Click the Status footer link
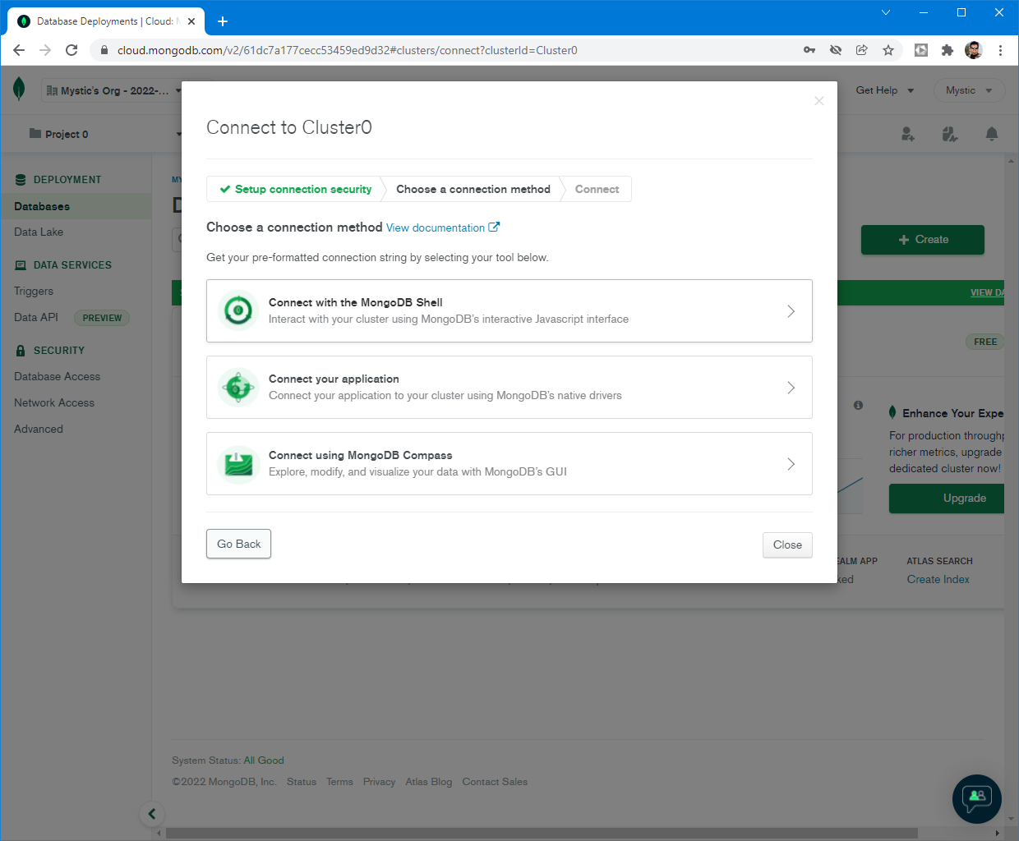Screen dimensions: 1019x841 pos(302,782)
